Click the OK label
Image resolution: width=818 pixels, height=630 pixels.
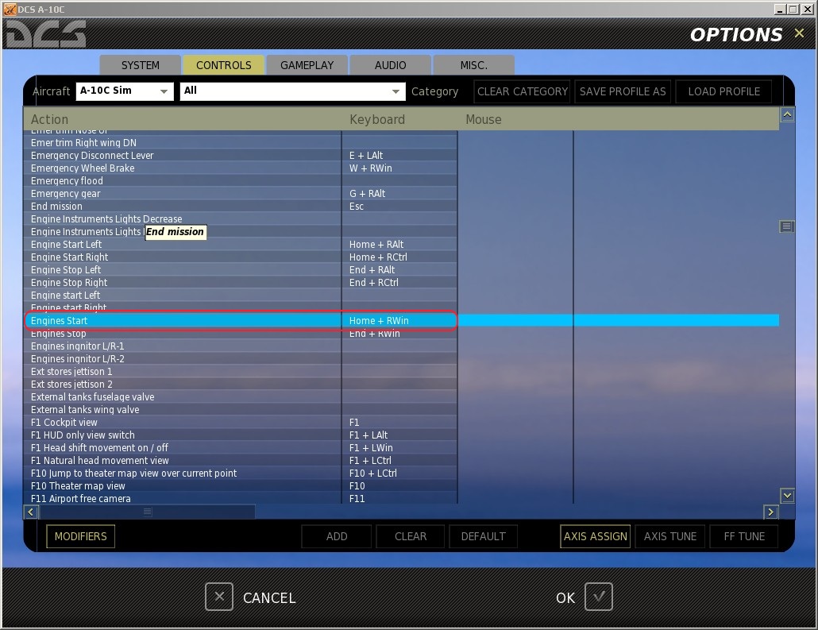click(565, 597)
